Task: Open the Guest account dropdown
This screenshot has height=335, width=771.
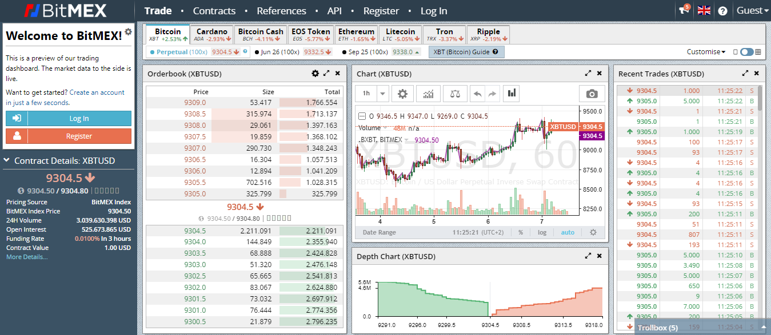Action: click(x=753, y=11)
